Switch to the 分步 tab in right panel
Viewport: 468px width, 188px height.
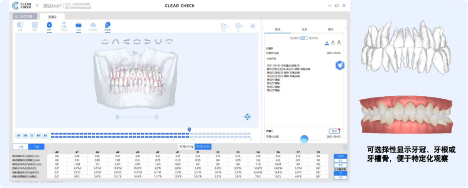[304, 29]
